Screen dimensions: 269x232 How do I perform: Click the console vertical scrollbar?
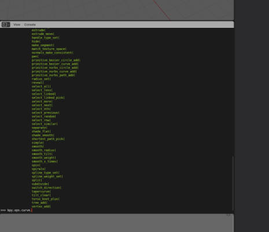233,183
